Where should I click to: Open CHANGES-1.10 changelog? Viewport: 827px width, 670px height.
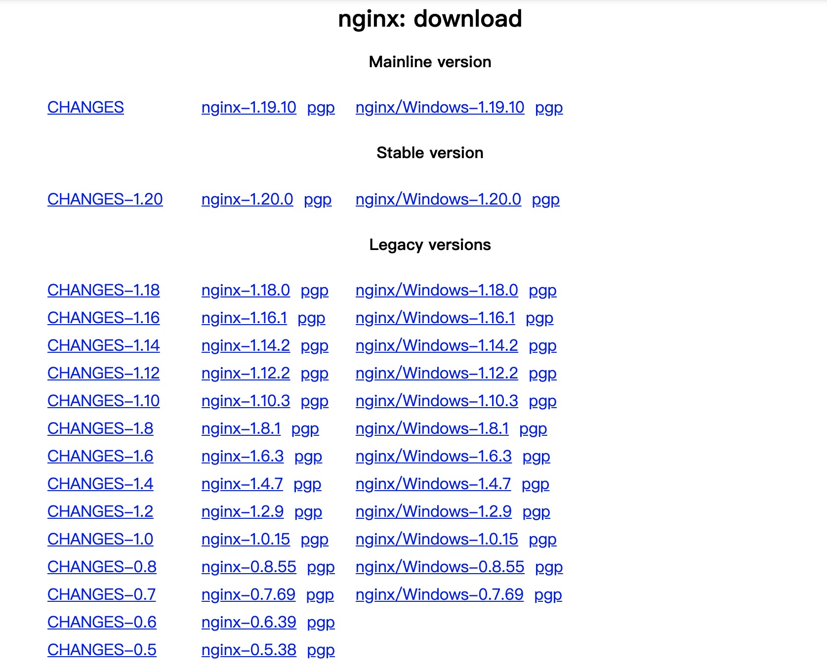(103, 401)
